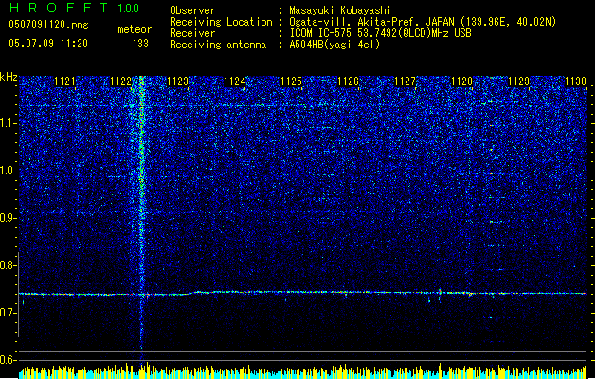Click the Receiving Location label
Image resolution: width=596 pixels, height=379 pixels.
(x=221, y=22)
